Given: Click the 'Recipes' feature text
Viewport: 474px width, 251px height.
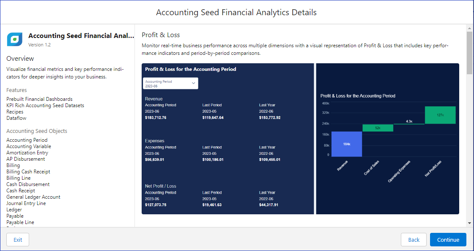Looking at the screenshot, I should pos(15,112).
